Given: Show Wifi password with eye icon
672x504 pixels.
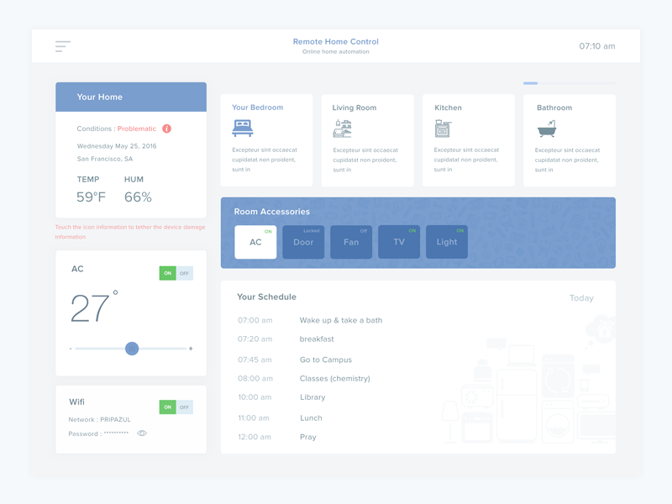Looking at the screenshot, I should point(142,433).
